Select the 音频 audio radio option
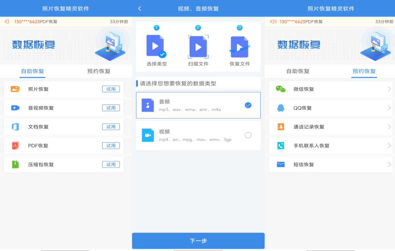 point(248,105)
